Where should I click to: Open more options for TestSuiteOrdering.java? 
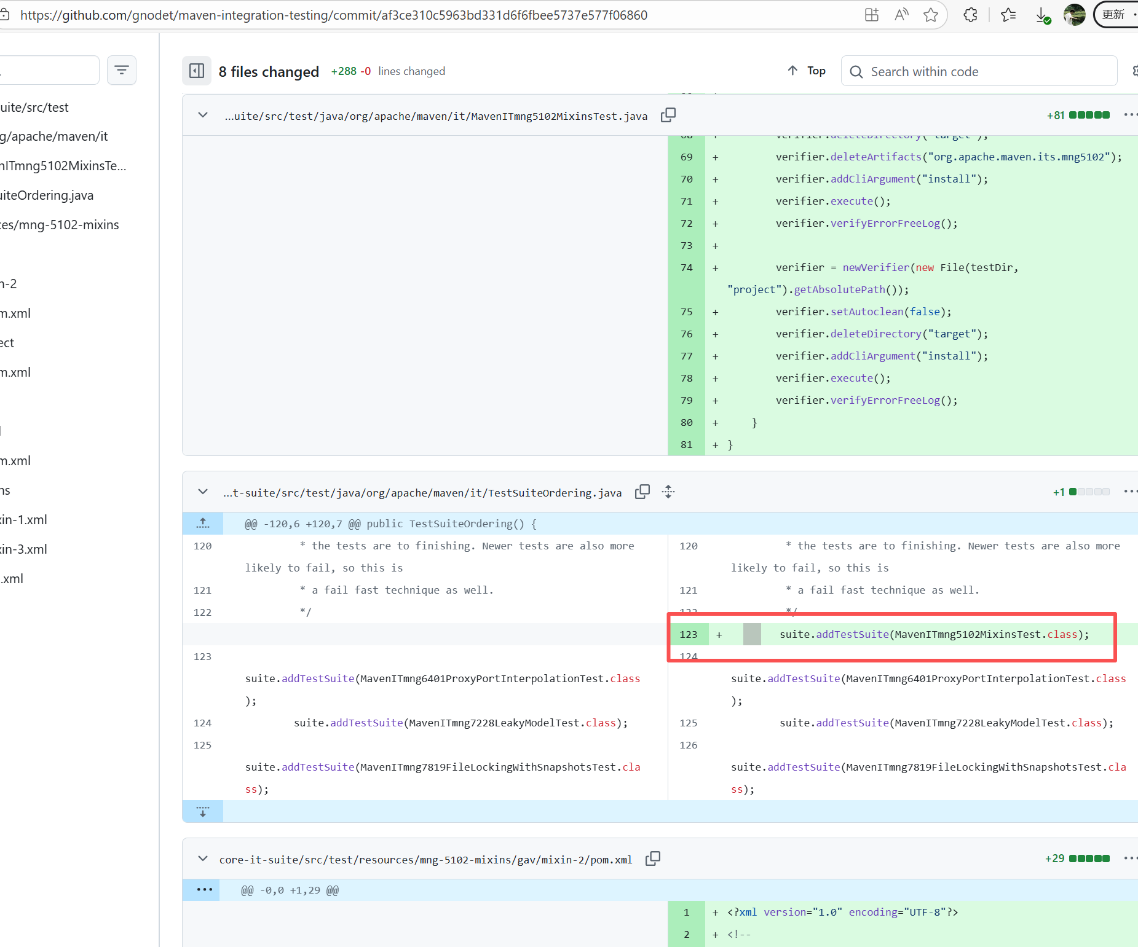click(1129, 492)
